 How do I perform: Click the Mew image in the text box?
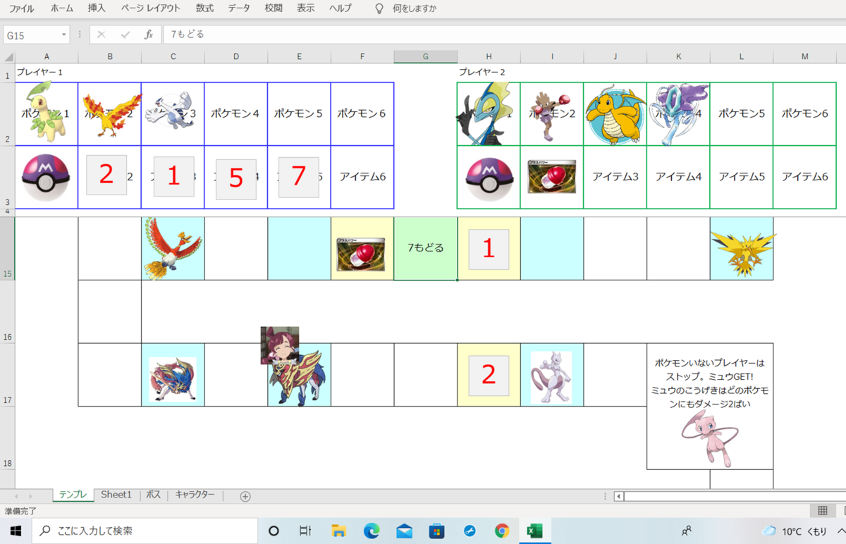pyautogui.click(x=710, y=438)
